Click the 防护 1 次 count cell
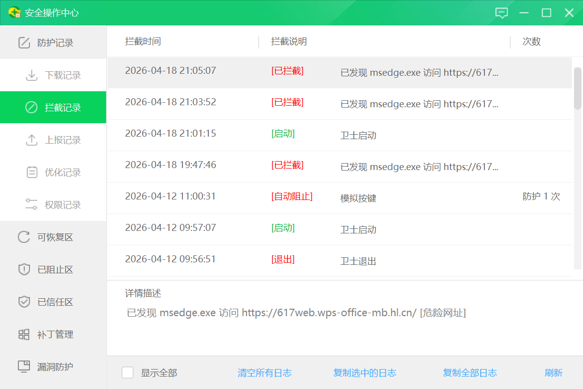The width and height of the screenshot is (583, 389). tap(541, 196)
